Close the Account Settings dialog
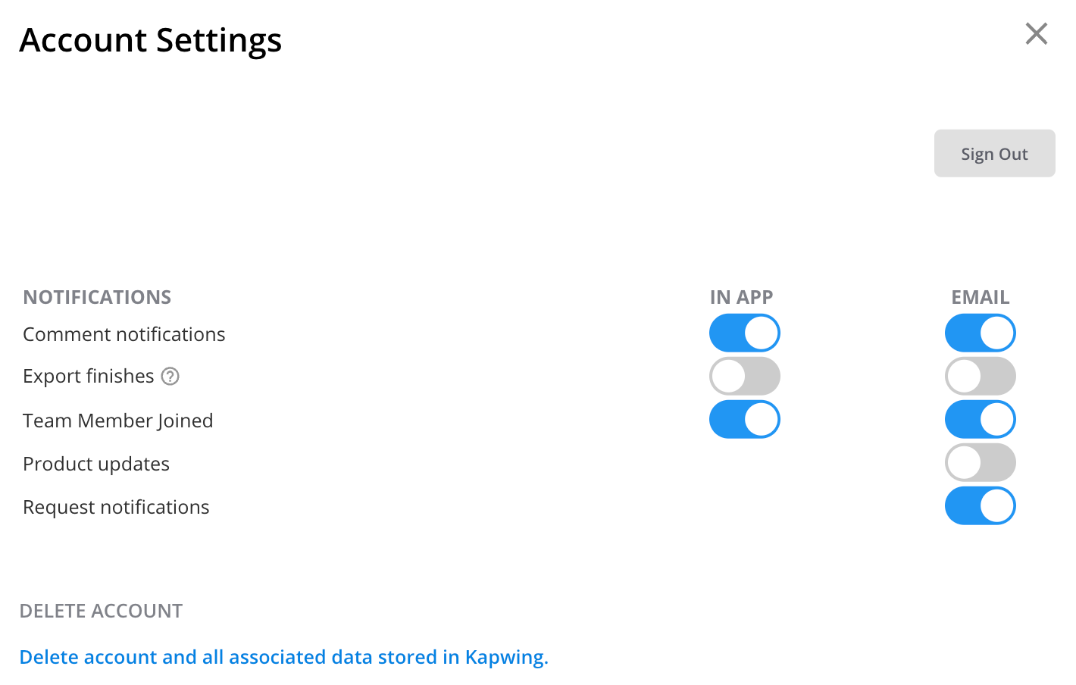 tap(1036, 34)
